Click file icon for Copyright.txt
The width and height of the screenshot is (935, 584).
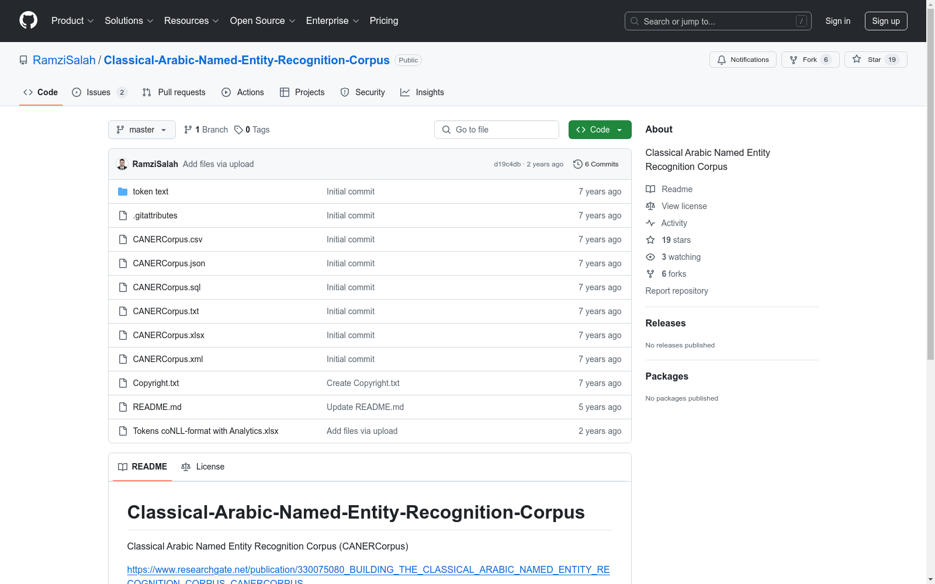click(123, 383)
